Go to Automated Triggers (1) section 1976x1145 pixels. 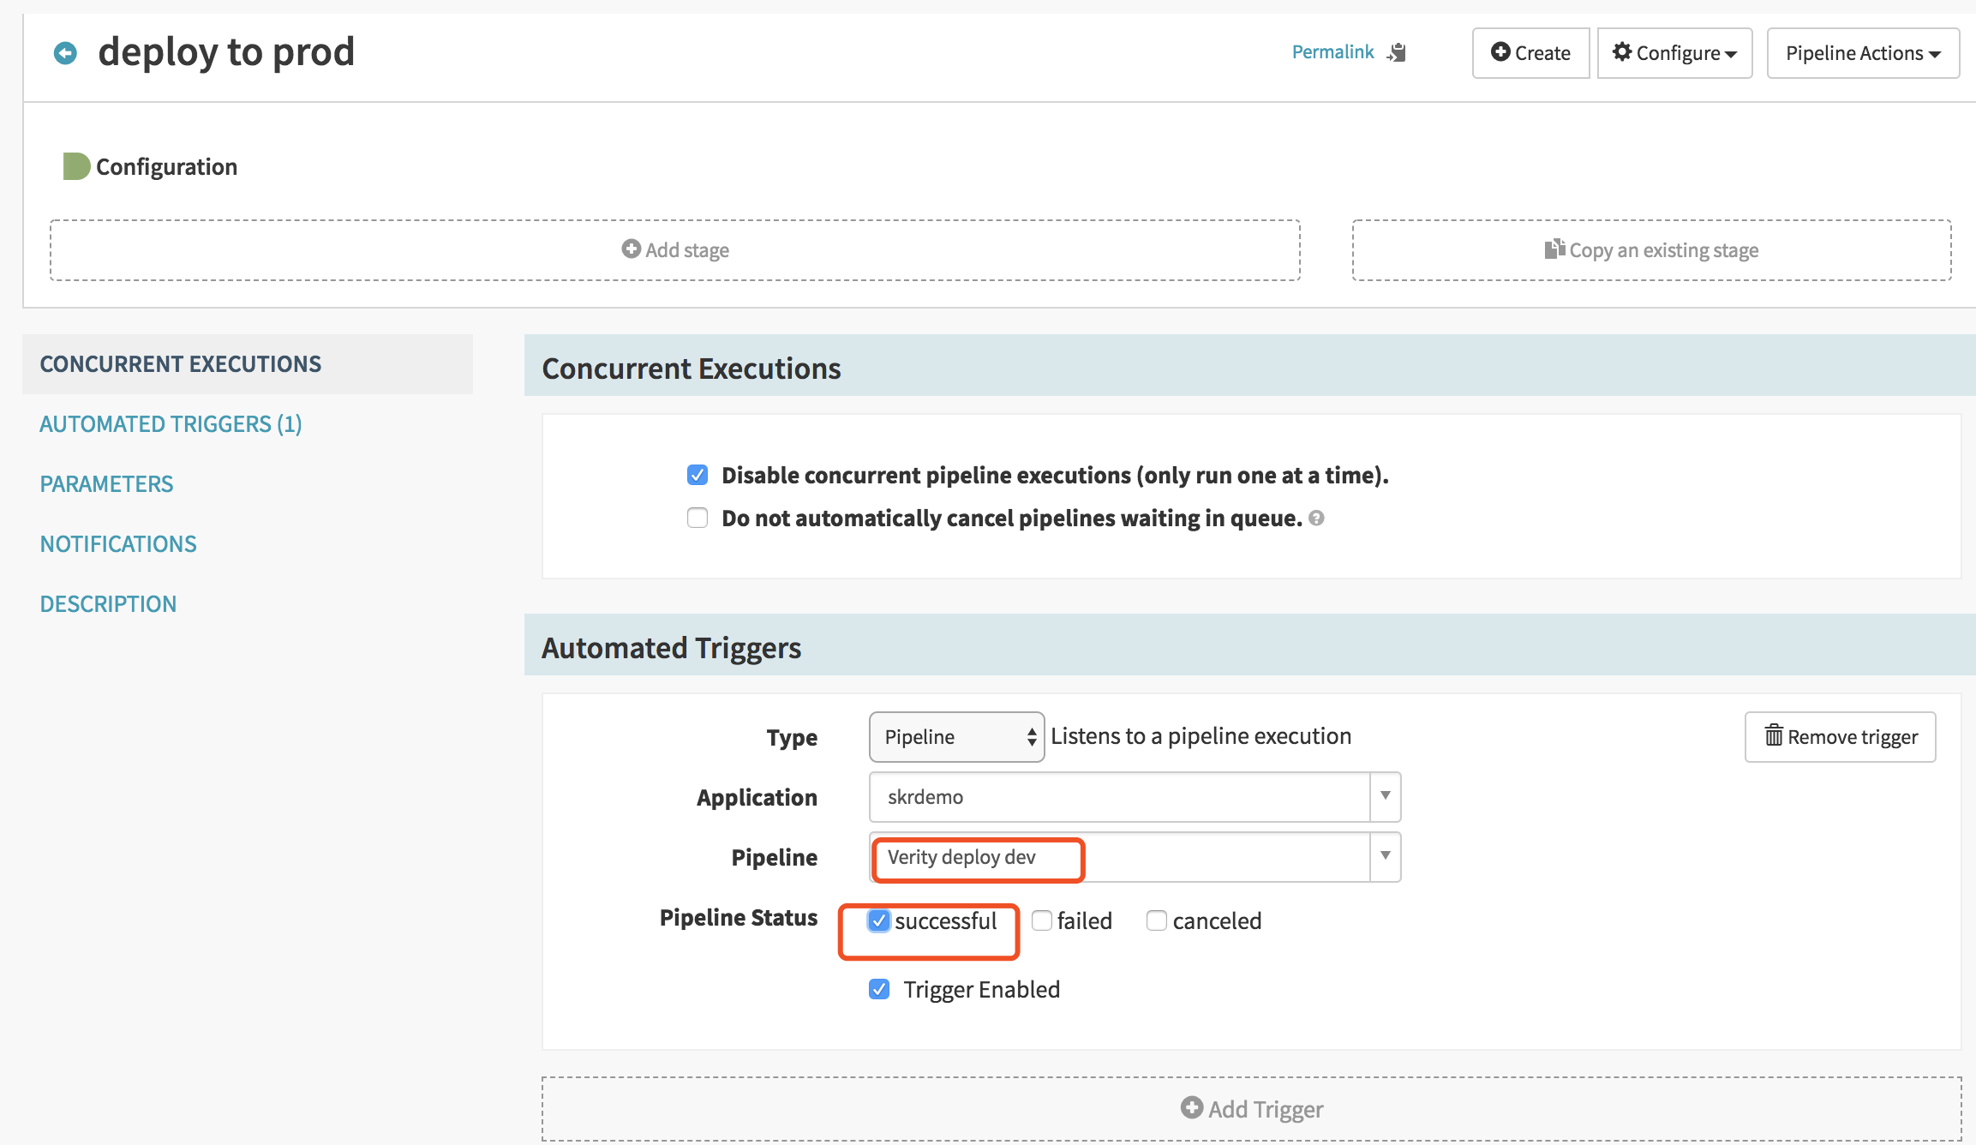pyautogui.click(x=171, y=424)
